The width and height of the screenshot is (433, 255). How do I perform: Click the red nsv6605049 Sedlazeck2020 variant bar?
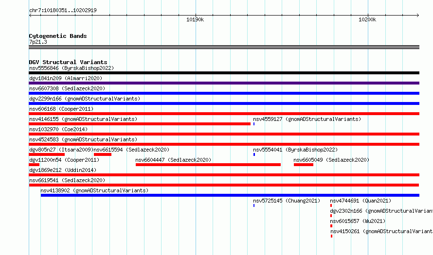304,165
